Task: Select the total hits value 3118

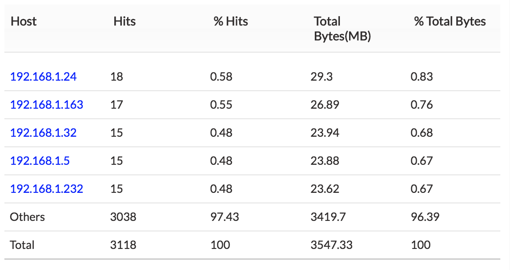Action: point(123,245)
